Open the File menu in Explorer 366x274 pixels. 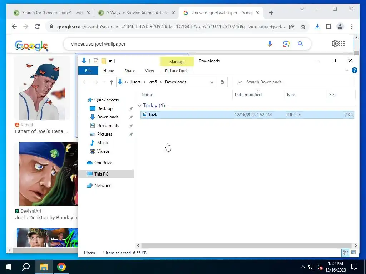pyautogui.click(x=88, y=71)
